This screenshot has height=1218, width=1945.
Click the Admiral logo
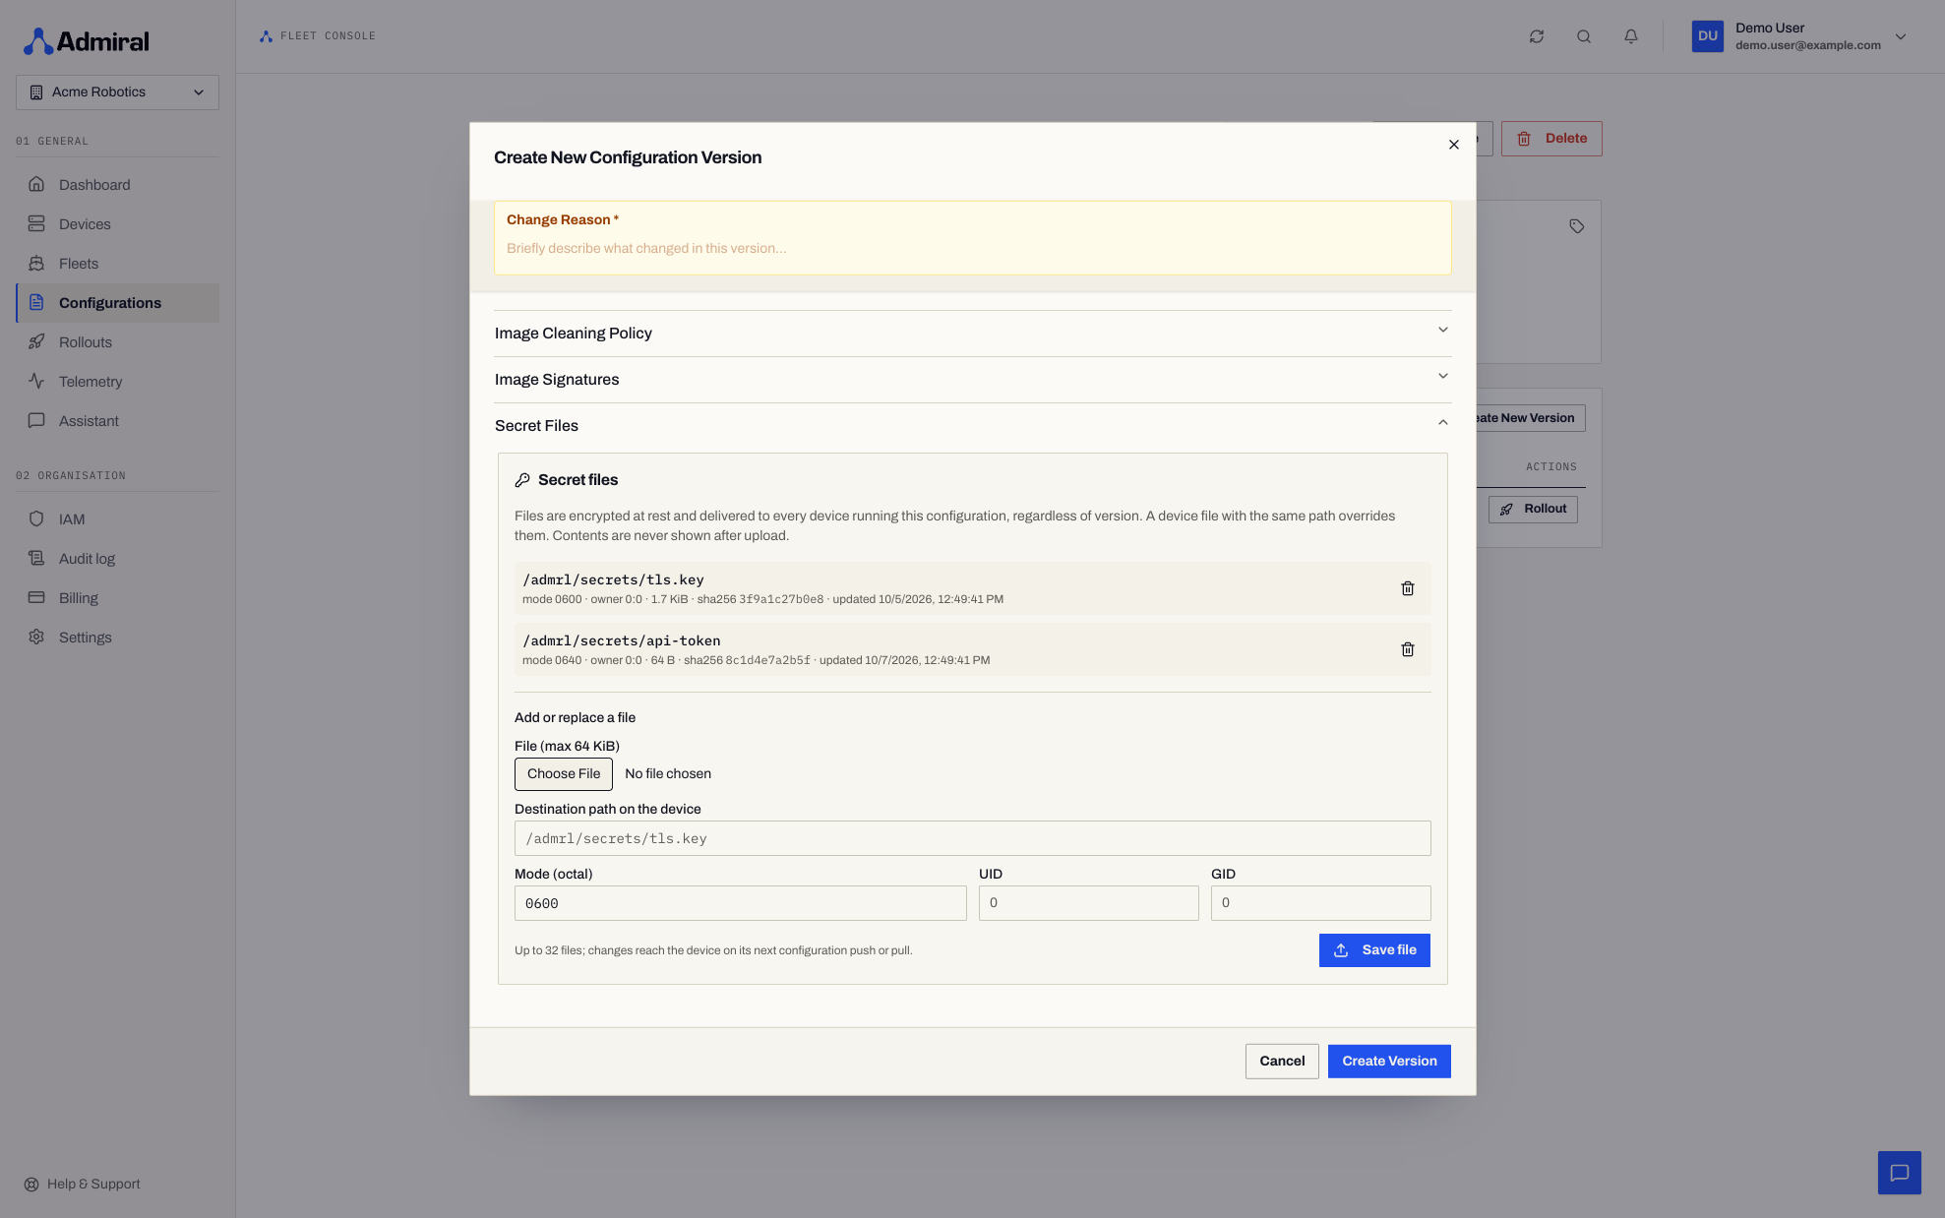coord(87,41)
